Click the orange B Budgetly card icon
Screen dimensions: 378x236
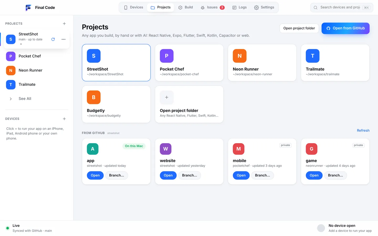94,97
